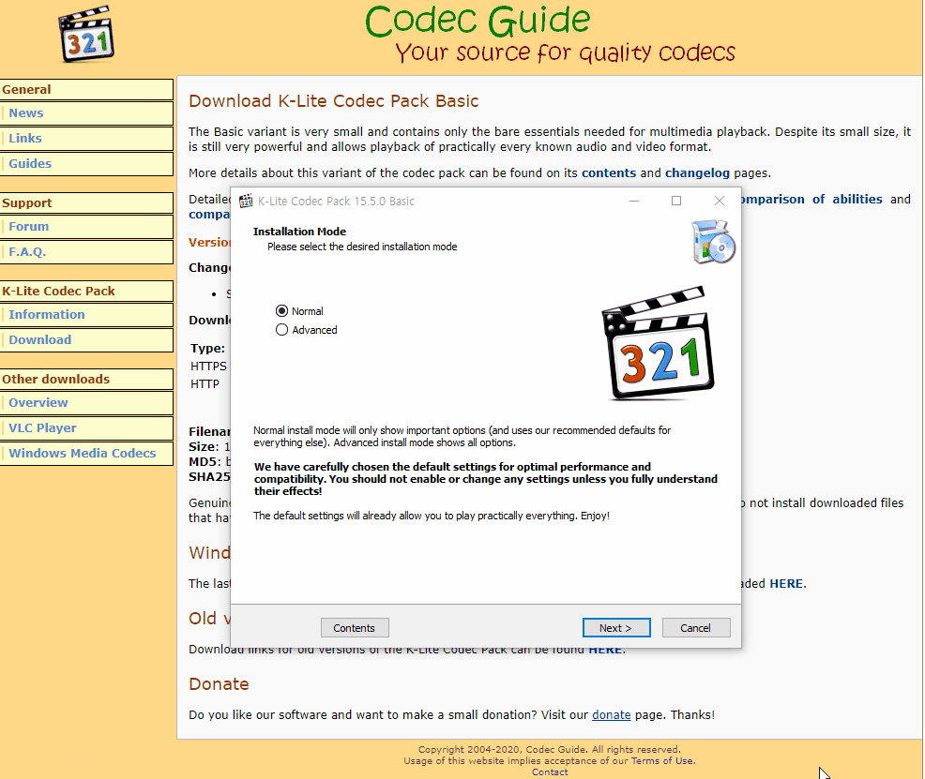The width and height of the screenshot is (925, 779).
Task: Open the Windows Media Codecs link
Action: 86,454
